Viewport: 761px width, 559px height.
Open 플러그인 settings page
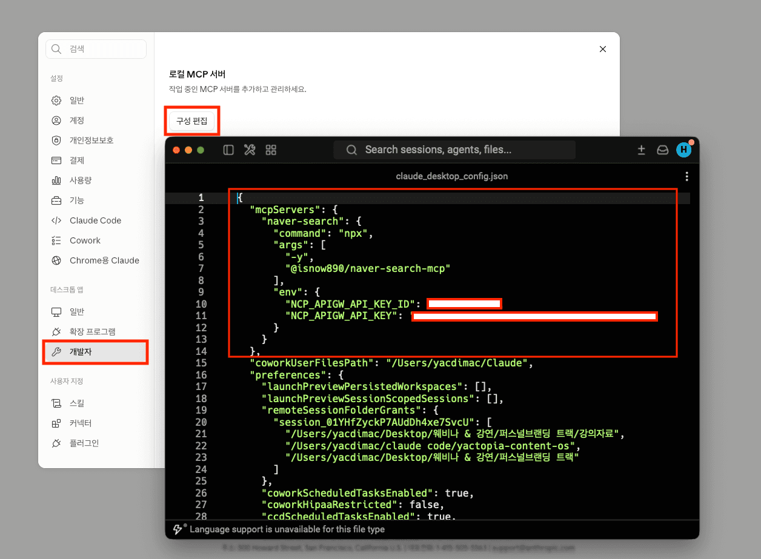tap(96, 443)
